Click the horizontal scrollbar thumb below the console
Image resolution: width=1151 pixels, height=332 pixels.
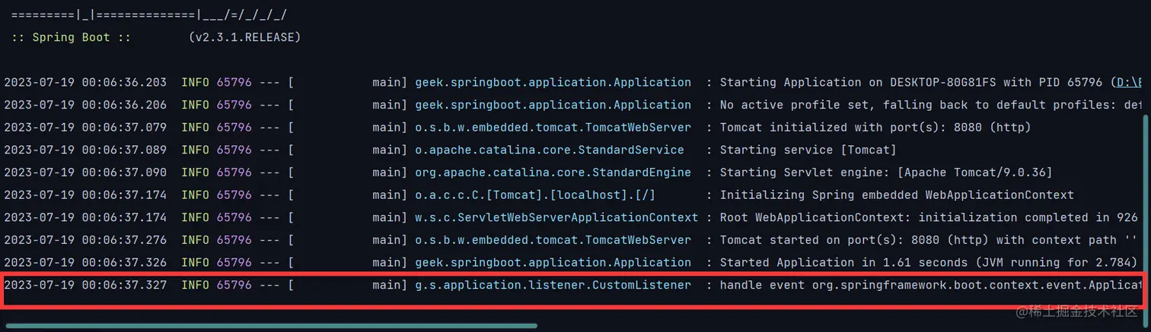click(x=271, y=326)
